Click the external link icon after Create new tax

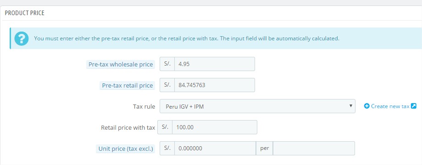tap(414, 106)
